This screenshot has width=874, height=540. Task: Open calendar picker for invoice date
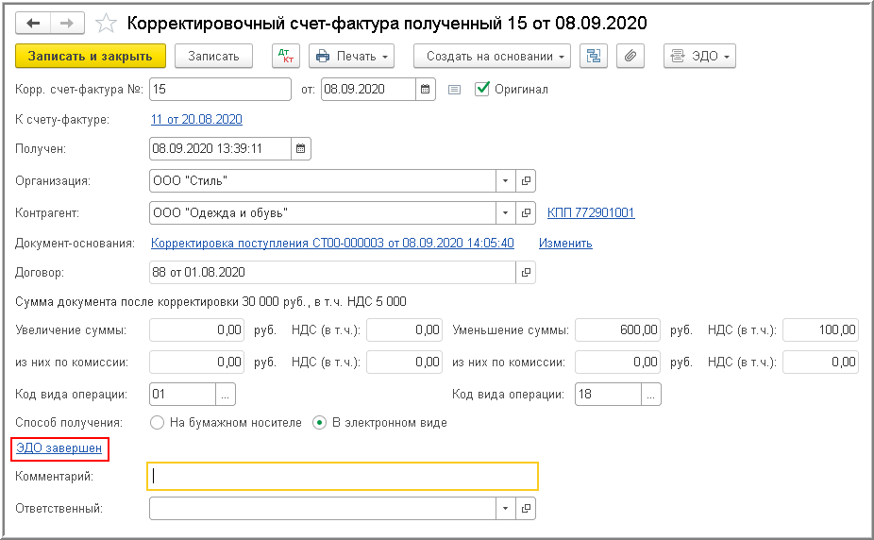[426, 90]
